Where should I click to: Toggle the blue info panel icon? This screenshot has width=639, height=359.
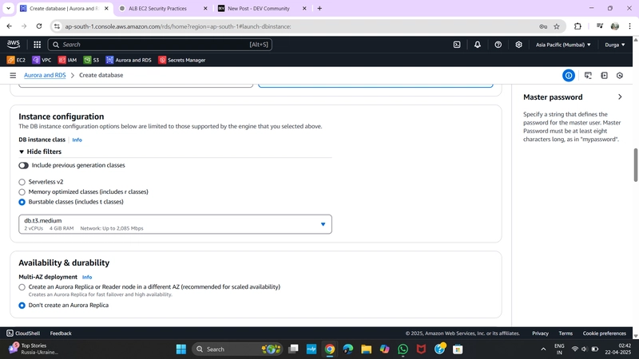(x=569, y=75)
